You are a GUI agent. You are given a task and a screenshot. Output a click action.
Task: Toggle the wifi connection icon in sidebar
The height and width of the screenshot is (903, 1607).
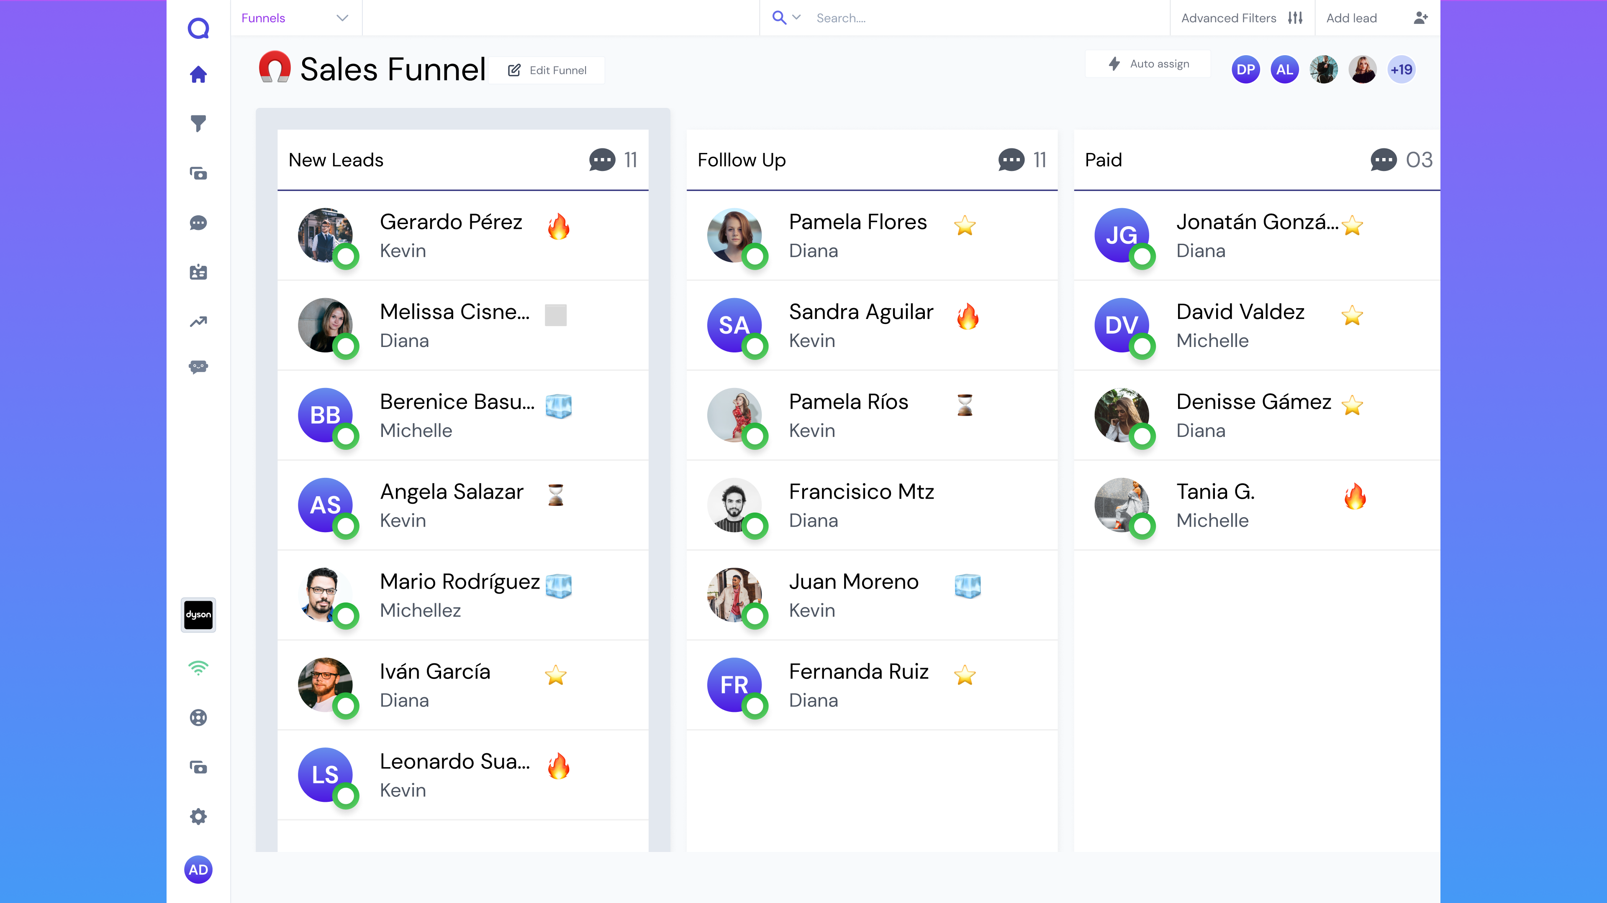pos(198,668)
